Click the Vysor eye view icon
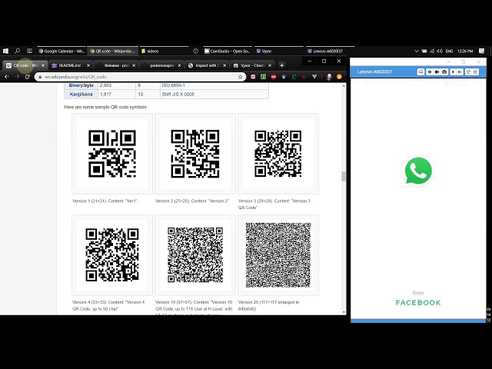The image size is (492, 369). click(x=430, y=71)
